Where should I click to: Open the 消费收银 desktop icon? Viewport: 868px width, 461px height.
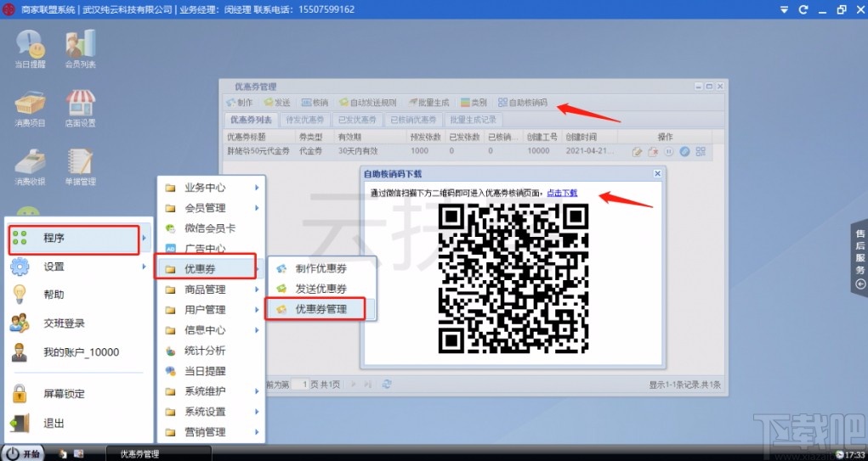[30, 167]
